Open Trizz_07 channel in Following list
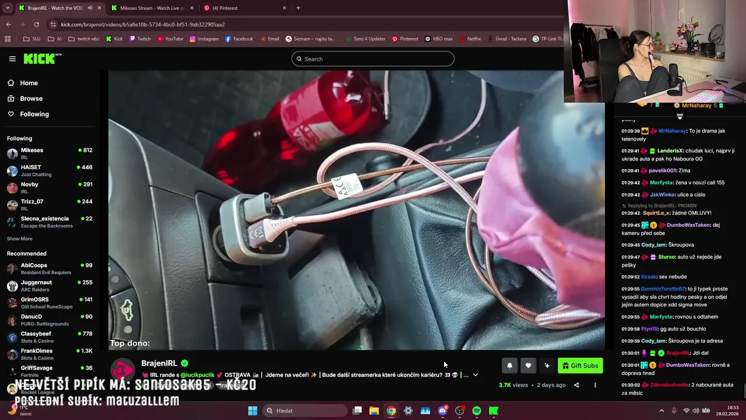This screenshot has height=420, width=746. click(50, 205)
